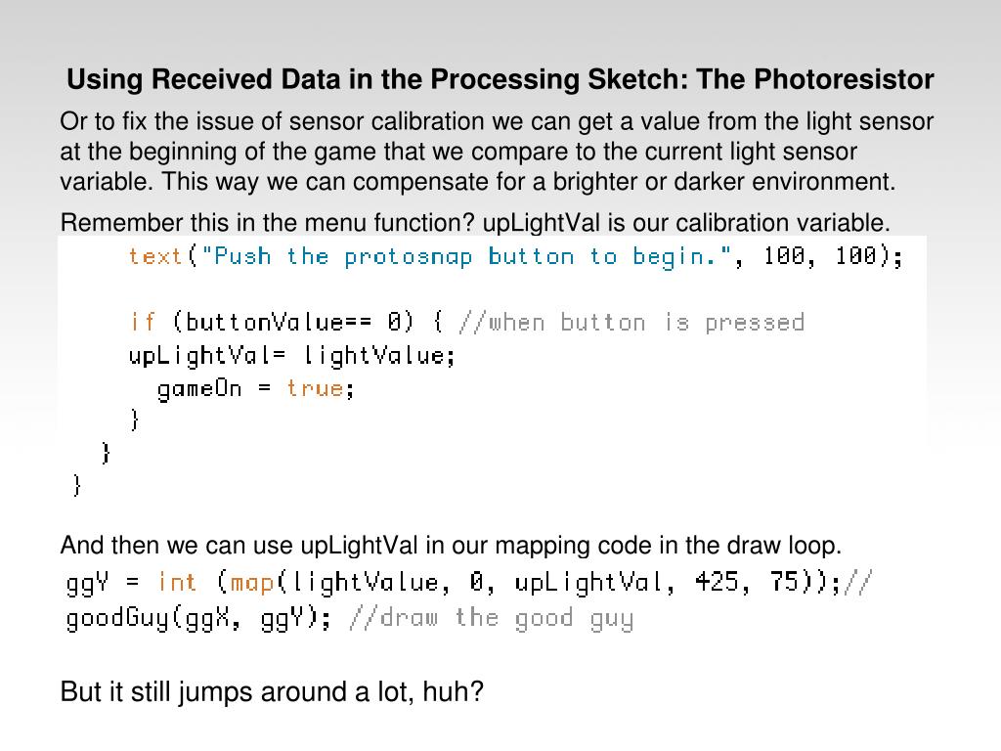Click the "gameOn" variable in the code
Image resolution: width=1001 pixels, height=751 pixels.
(x=199, y=388)
